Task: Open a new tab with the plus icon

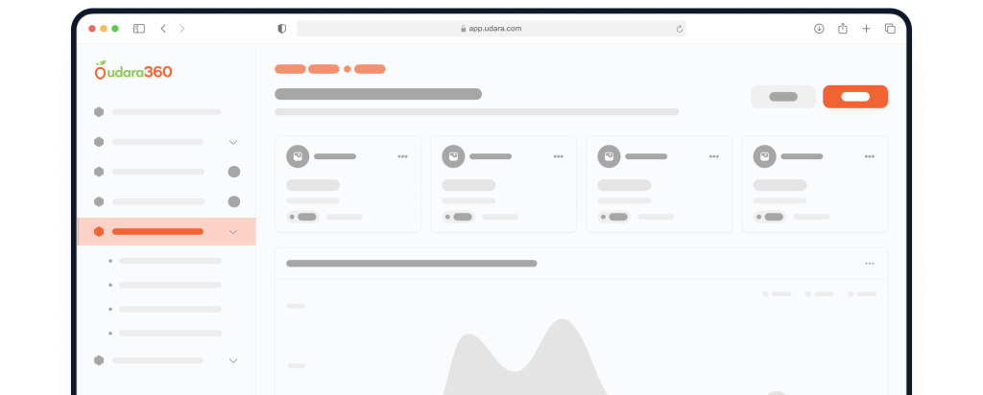Action: click(x=867, y=29)
